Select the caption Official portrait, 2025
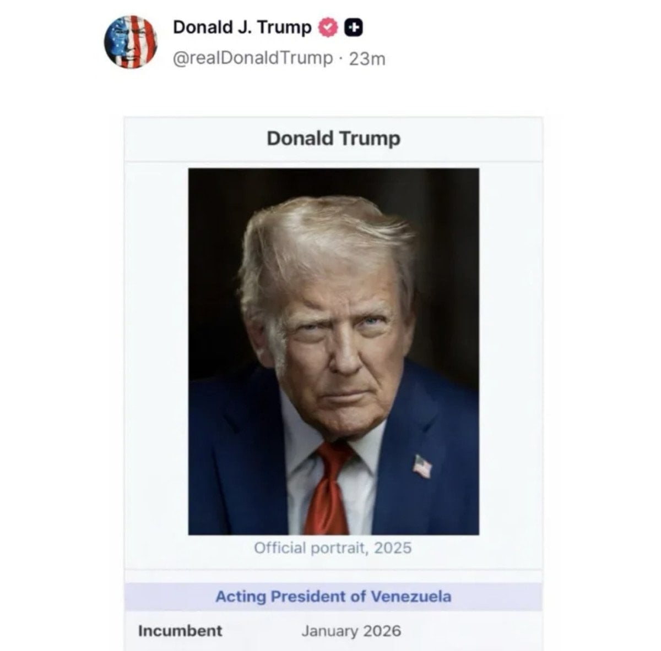 click(333, 548)
